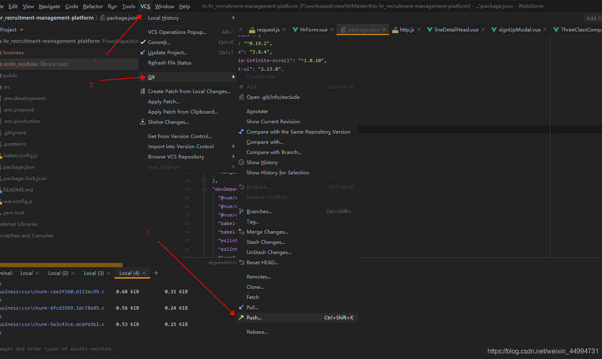602x359 pixels.
Task: Close the Local (2) terminal tab
Action: [x=73, y=273]
